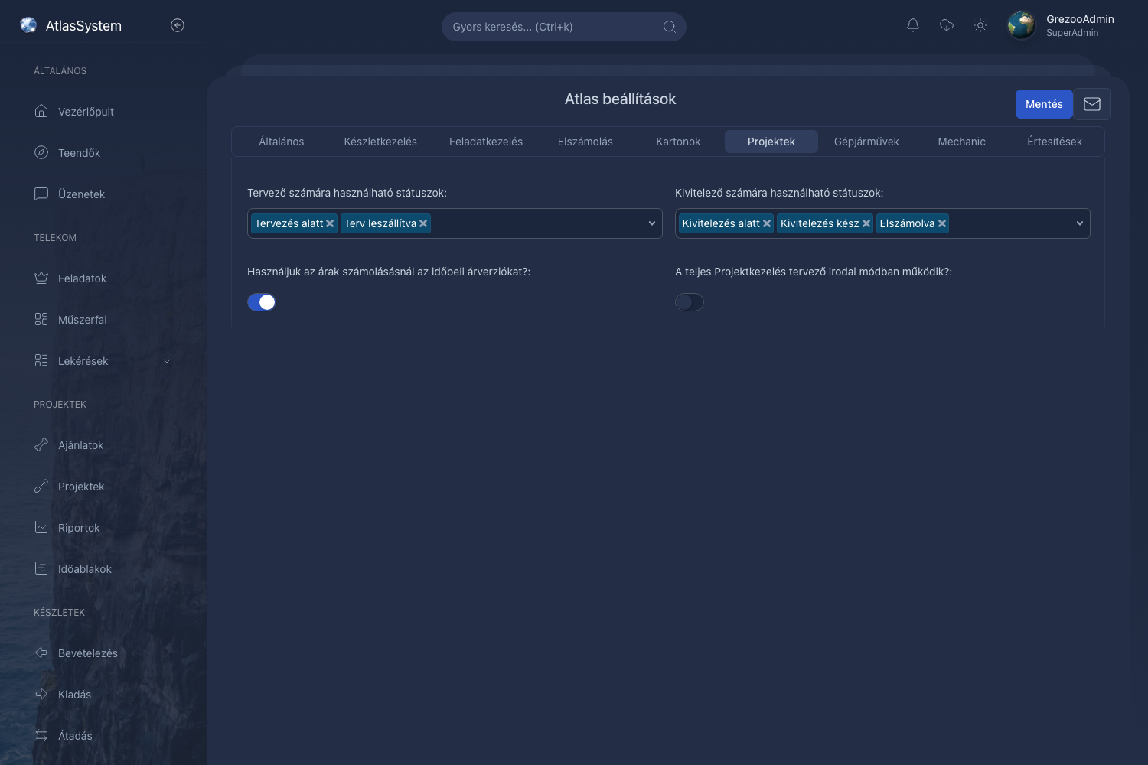This screenshot has height=765, width=1148.
Task: Save settings with the Mentés button
Action: (x=1044, y=104)
